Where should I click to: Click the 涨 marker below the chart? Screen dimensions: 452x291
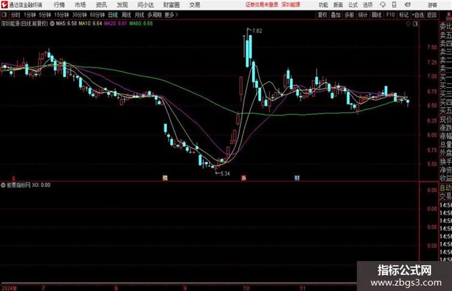pyautogui.click(x=244, y=178)
